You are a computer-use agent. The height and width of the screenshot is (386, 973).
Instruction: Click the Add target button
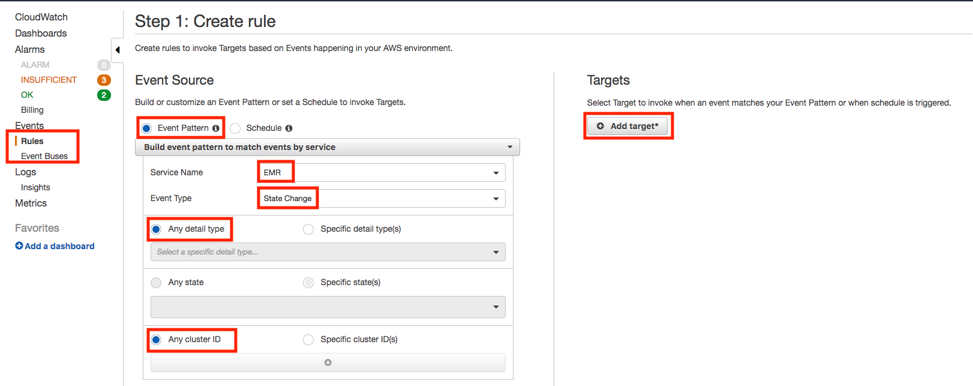pyautogui.click(x=627, y=126)
